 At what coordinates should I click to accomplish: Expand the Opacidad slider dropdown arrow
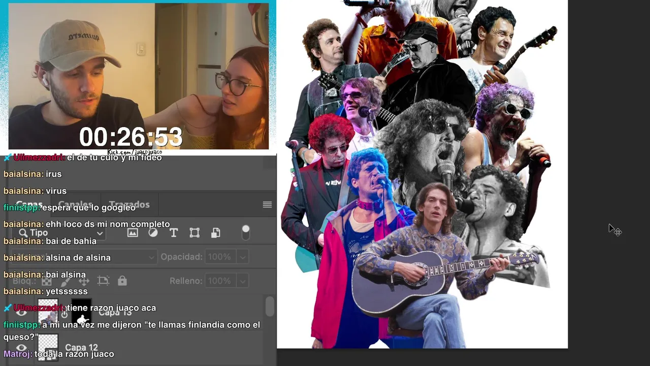[x=243, y=257]
